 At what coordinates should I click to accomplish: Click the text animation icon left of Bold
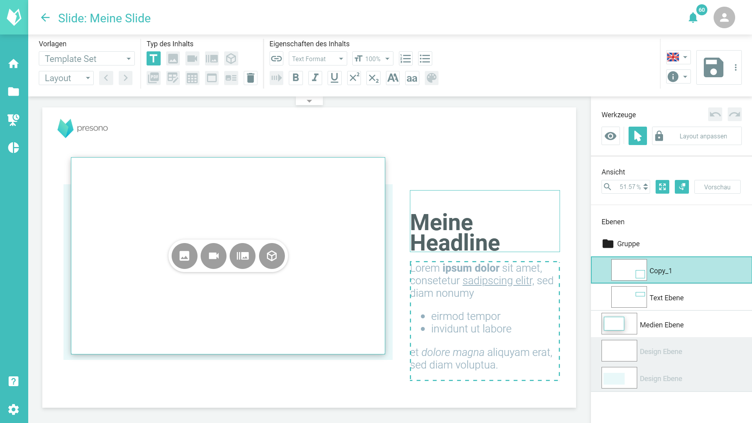276,78
